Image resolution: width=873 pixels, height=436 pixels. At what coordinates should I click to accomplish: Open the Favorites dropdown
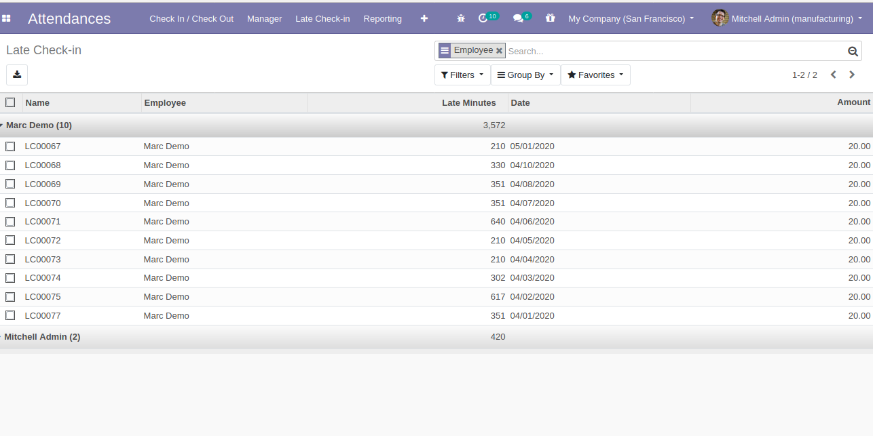click(595, 75)
